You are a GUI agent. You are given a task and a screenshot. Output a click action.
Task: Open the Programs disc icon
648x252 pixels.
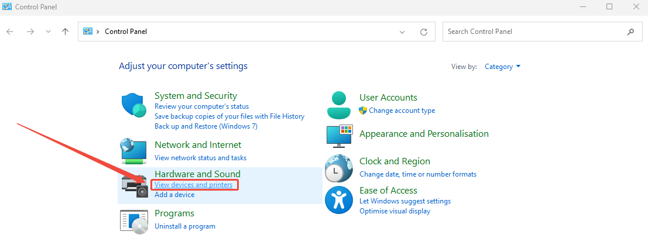click(x=134, y=221)
